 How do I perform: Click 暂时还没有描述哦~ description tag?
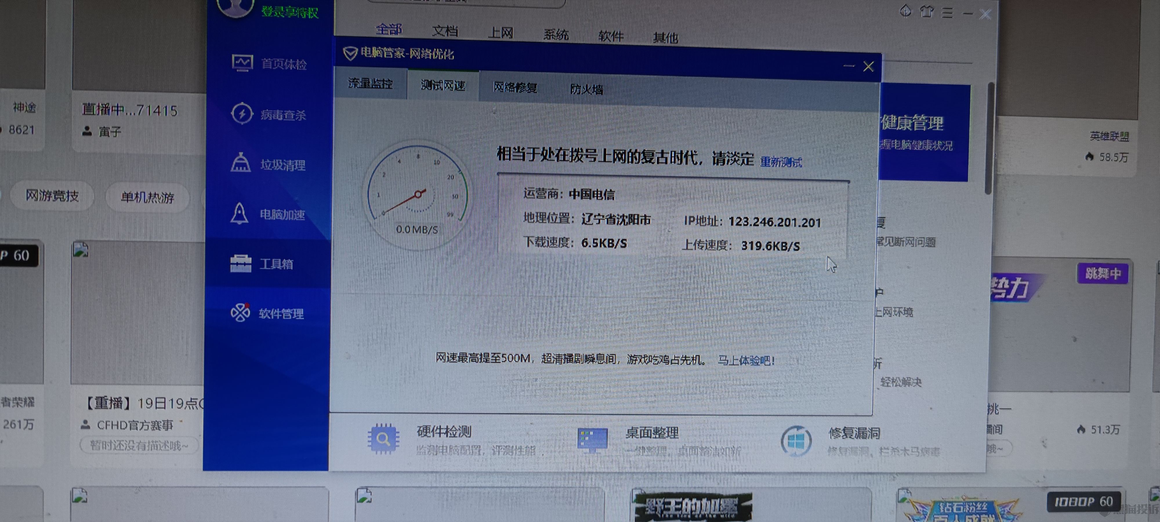coord(139,446)
